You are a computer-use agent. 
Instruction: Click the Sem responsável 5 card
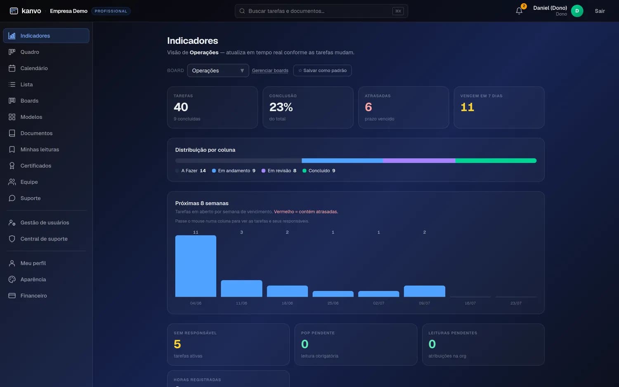click(x=228, y=345)
